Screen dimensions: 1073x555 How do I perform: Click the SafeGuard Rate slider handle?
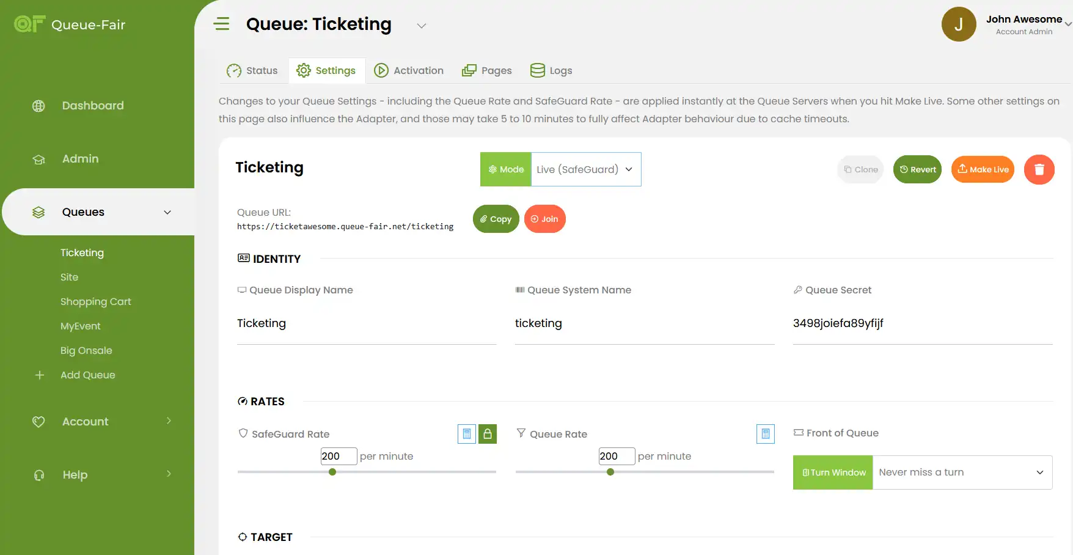pos(332,472)
